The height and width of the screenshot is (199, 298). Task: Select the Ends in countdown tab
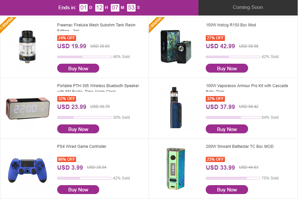coord(99,7)
